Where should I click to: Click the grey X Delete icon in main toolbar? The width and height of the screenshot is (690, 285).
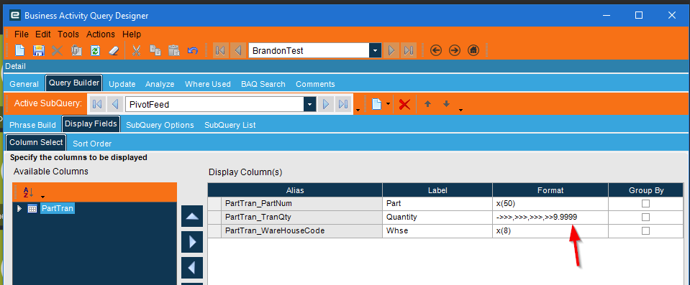click(x=58, y=50)
